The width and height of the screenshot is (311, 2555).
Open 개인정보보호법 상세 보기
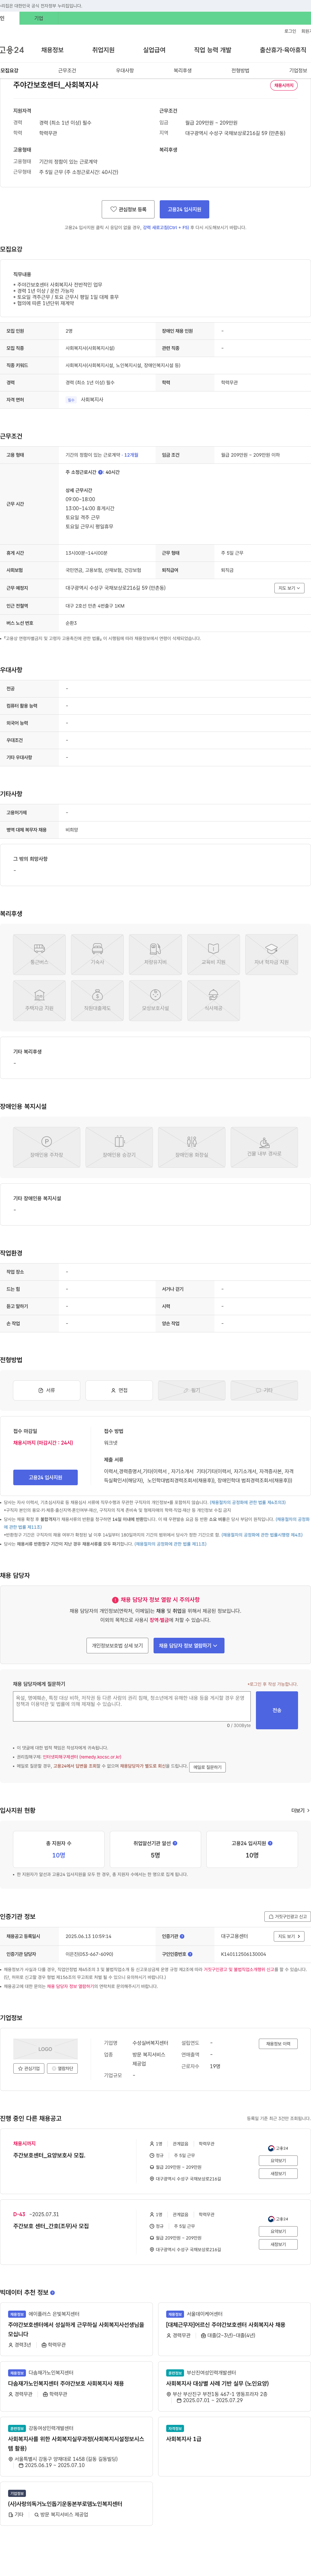(x=117, y=1646)
